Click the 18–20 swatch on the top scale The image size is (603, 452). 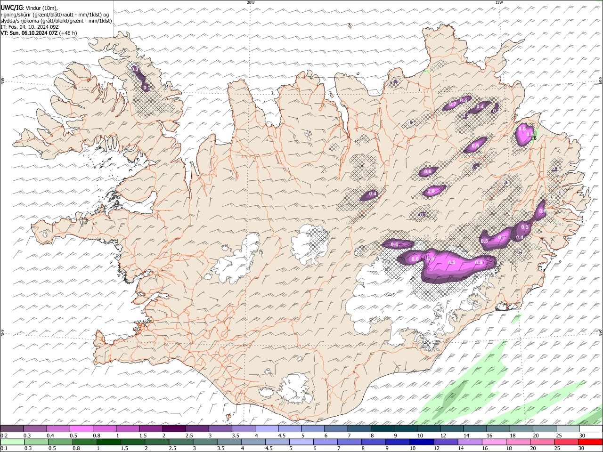pos(522,428)
